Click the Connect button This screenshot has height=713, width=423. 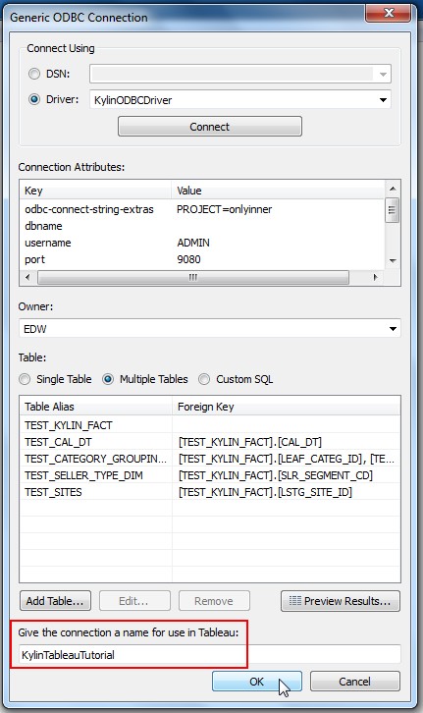click(209, 127)
